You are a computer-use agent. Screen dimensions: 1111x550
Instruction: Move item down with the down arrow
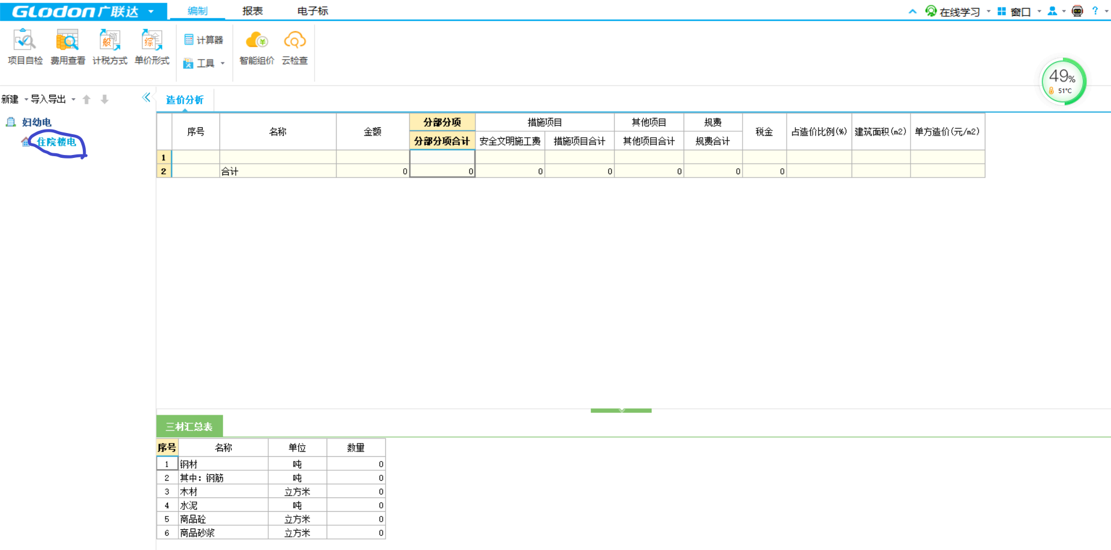coord(104,99)
